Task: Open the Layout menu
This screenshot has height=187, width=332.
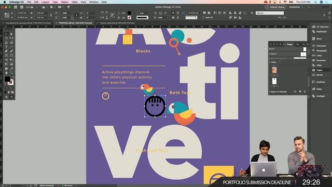Action: [x=45, y=2]
